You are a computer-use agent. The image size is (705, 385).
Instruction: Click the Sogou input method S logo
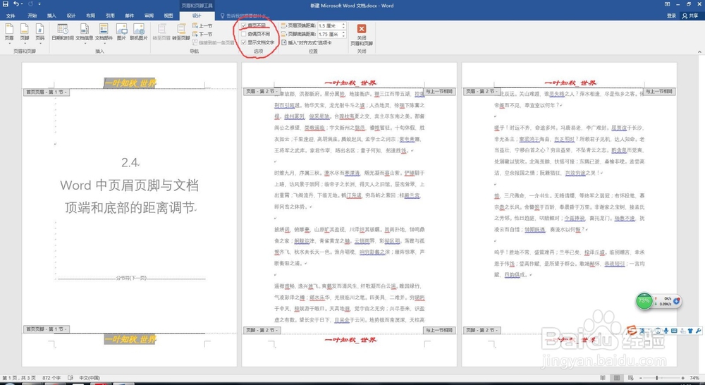click(x=632, y=331)
